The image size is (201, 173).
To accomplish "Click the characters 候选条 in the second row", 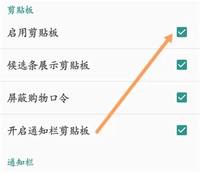I will tap(22, 65).
